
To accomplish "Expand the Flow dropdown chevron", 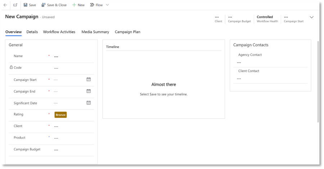I will [107, 5].
